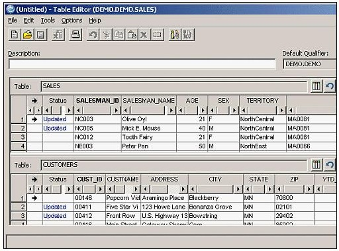Click the cell containing Bonanza Grove
339x251 pixels.
point(215,207)
